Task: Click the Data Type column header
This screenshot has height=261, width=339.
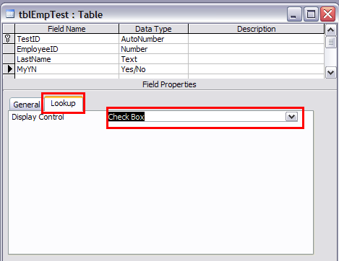Action: (x=153, y=29)
